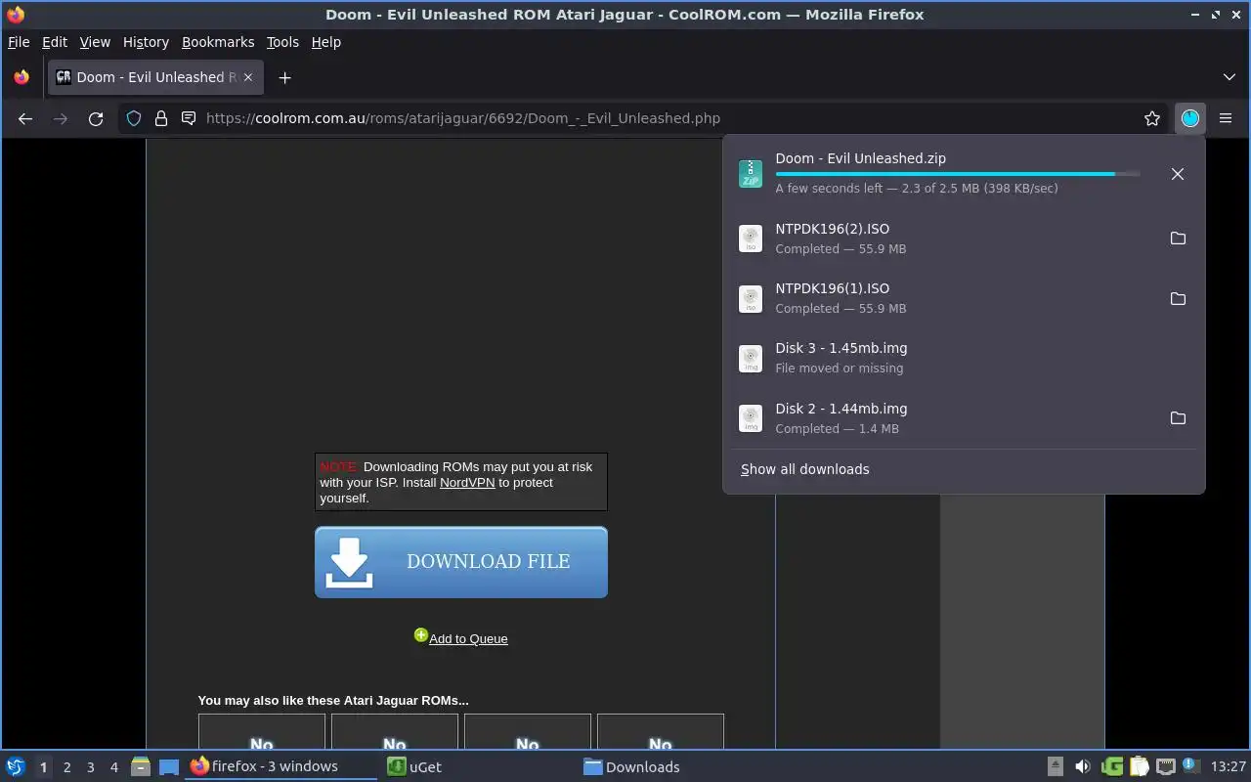Viewport: 1251px width, 782px height.
Task: Switch to workspace 1 in the pager
Action: (x=43, y=767)
